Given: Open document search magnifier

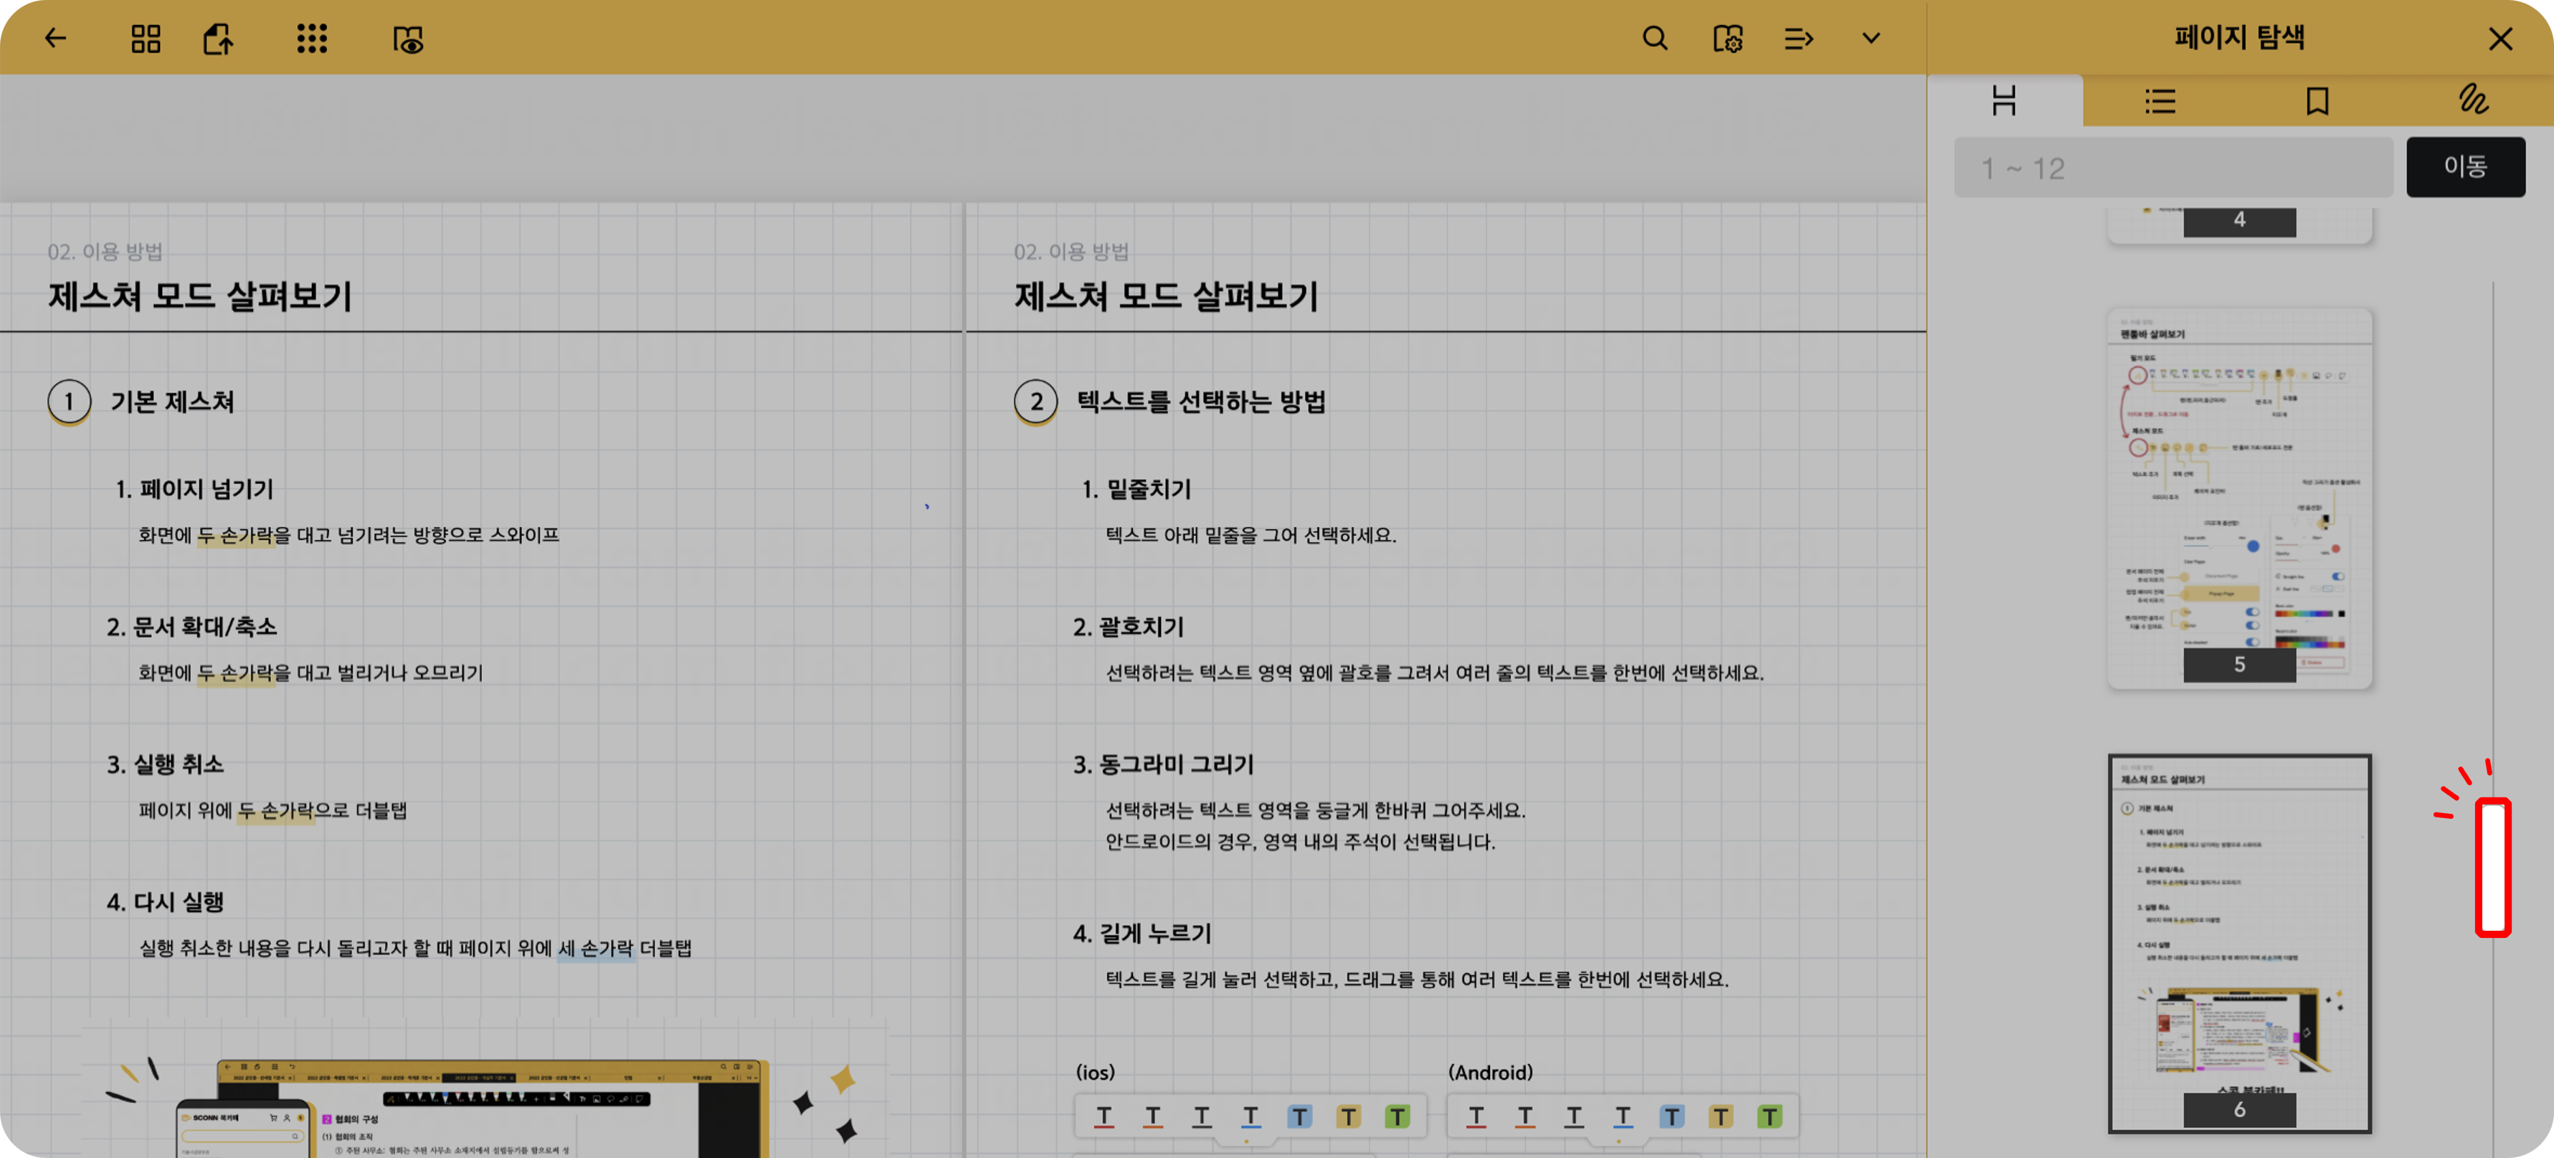Looking at the screenshot, I should pyautogui.click(x=1655, y=39).
